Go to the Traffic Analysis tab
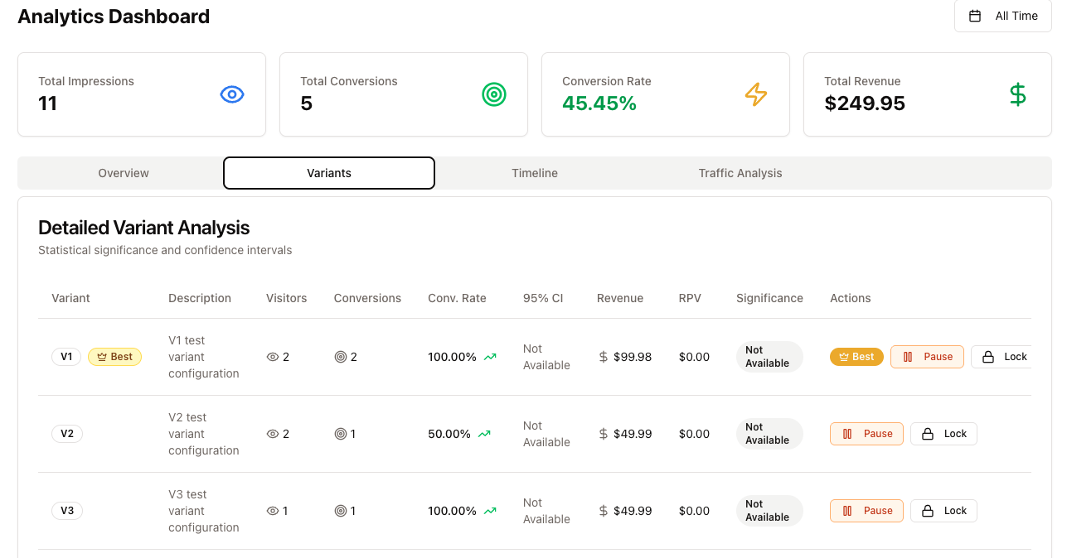This screenshot has height=558, width=1067. pos(740,173)
